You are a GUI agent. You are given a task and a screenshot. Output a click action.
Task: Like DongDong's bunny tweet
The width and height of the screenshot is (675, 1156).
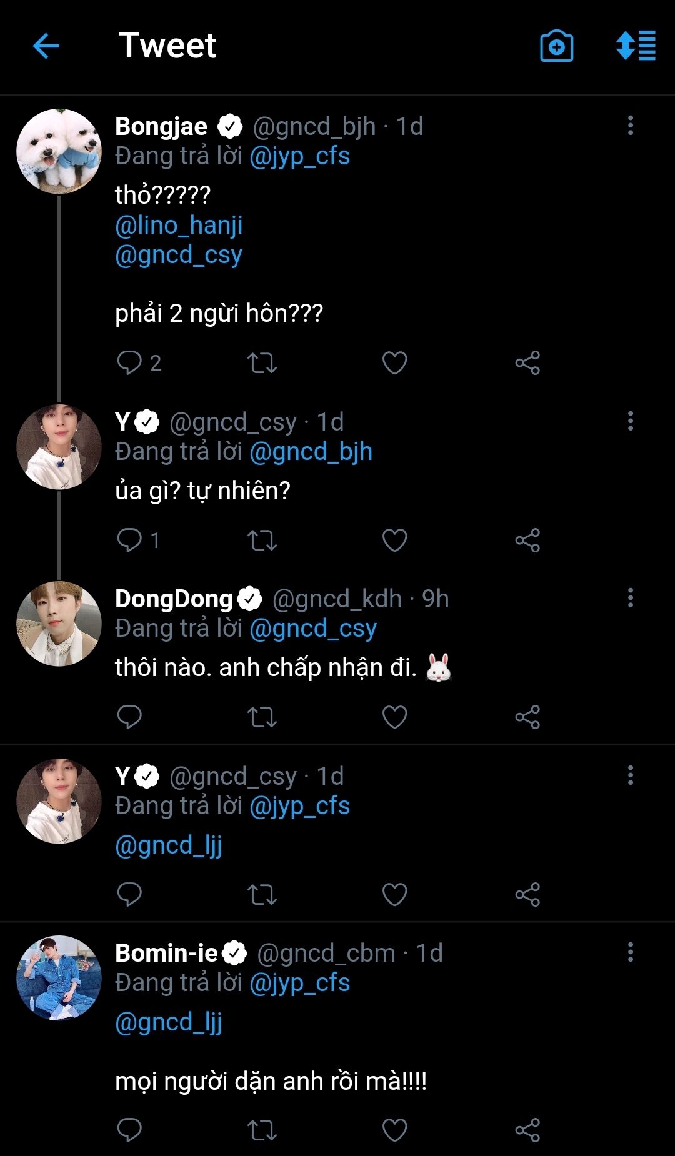point(394,717)
